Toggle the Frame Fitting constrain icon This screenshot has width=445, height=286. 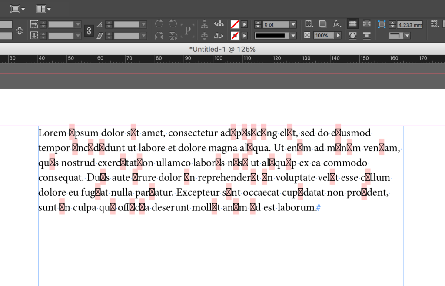(x=381, y=24)
